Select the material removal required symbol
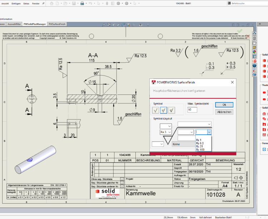The height and width of the screenshot is (219, 268). click(164, 110)
